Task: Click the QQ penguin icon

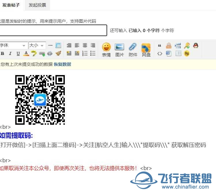Action: click(x=196, y=45)
